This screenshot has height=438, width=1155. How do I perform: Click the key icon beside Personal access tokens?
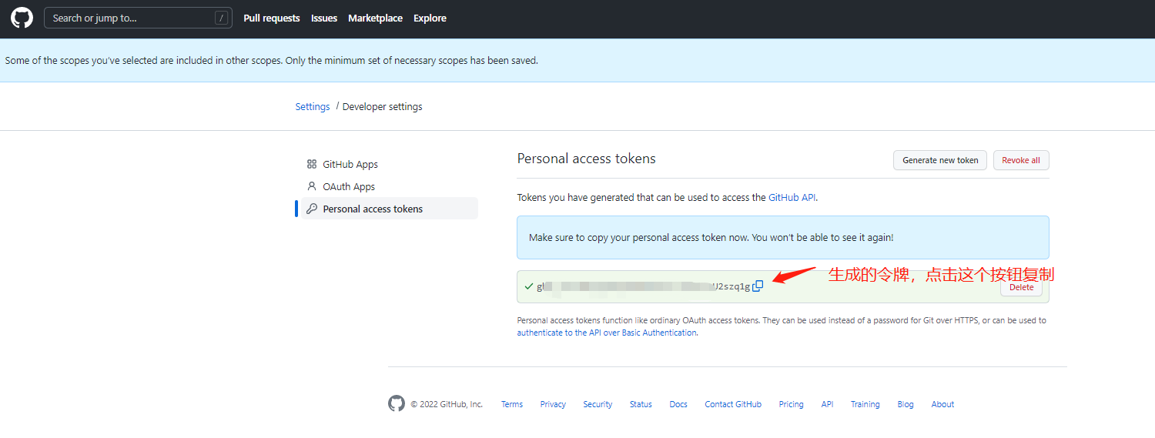312,209
